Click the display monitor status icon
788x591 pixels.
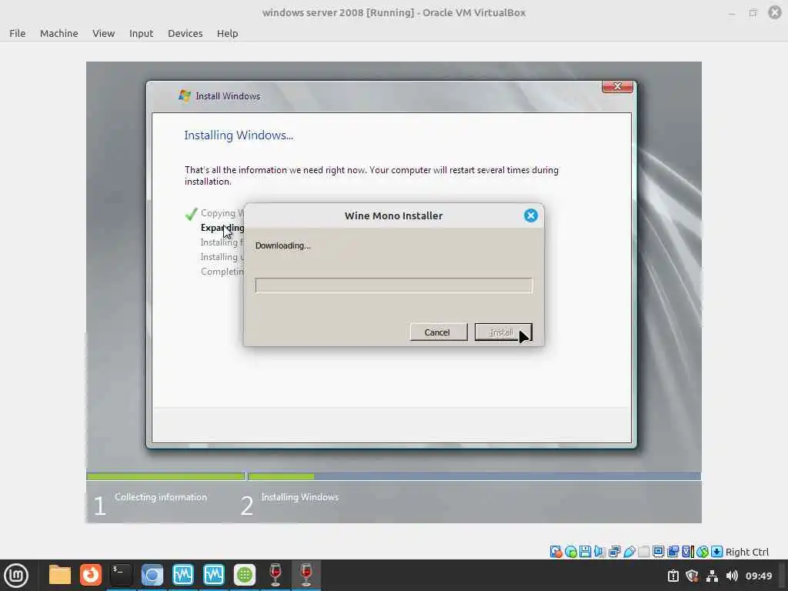[x=658, y=552]
